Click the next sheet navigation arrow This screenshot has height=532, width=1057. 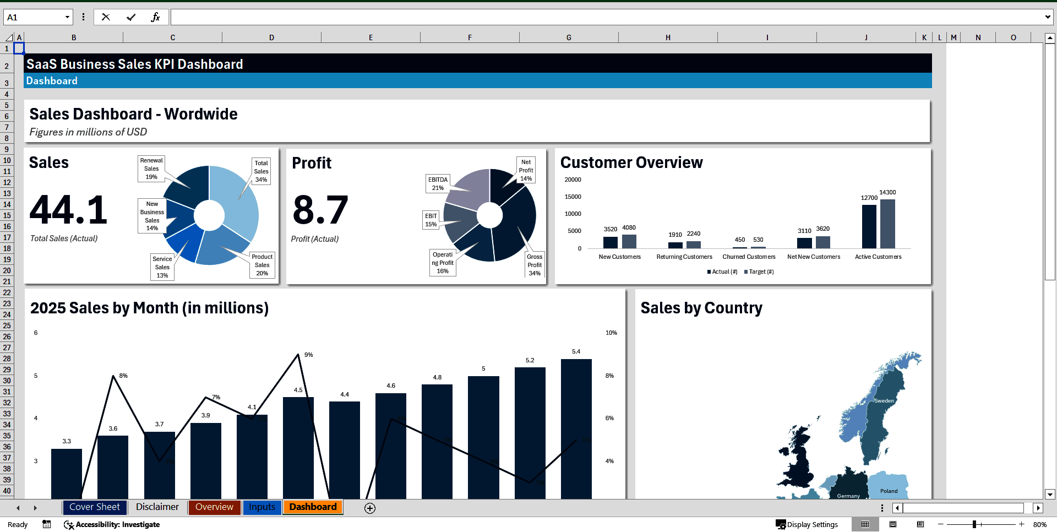(x=35, y=508)
